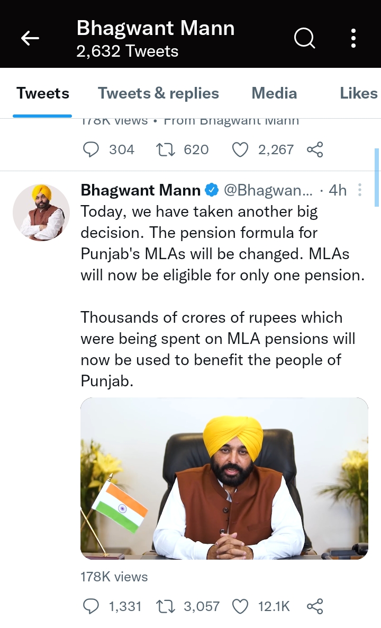Image resolution: width=381 pixels, height=628 pixels.
Task: Retweet the post with 620 retweets
Action: tap(165, 150)
